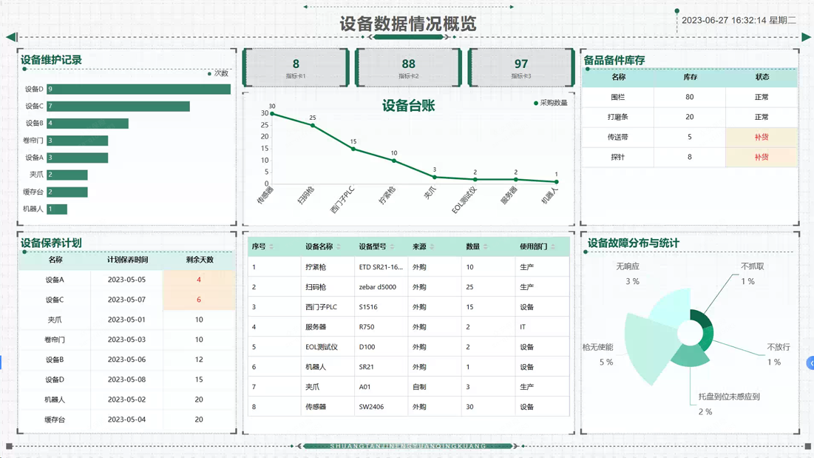
Task: Click the sort icon next to 设备型号
Action: 392,247
